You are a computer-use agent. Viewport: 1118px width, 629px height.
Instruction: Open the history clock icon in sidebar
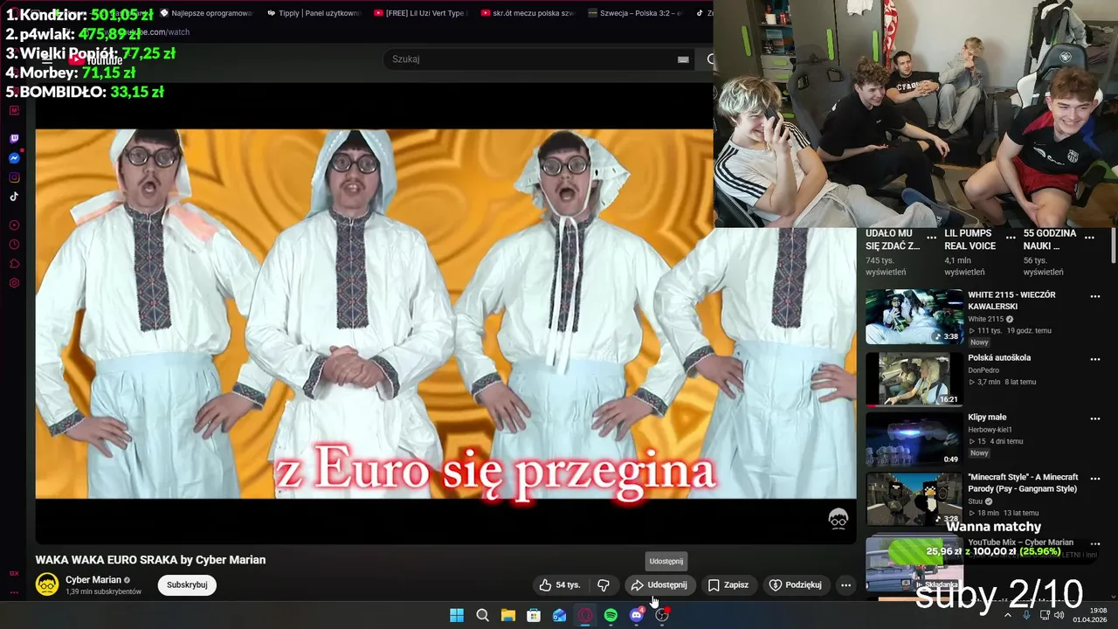coord(14,245)
